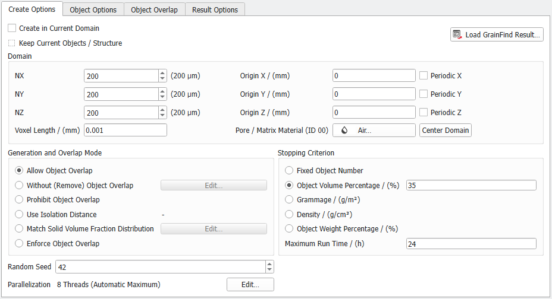Increase NX with the up arrow
The width and height of the screenshot is (552, 299).
point(162,72)
